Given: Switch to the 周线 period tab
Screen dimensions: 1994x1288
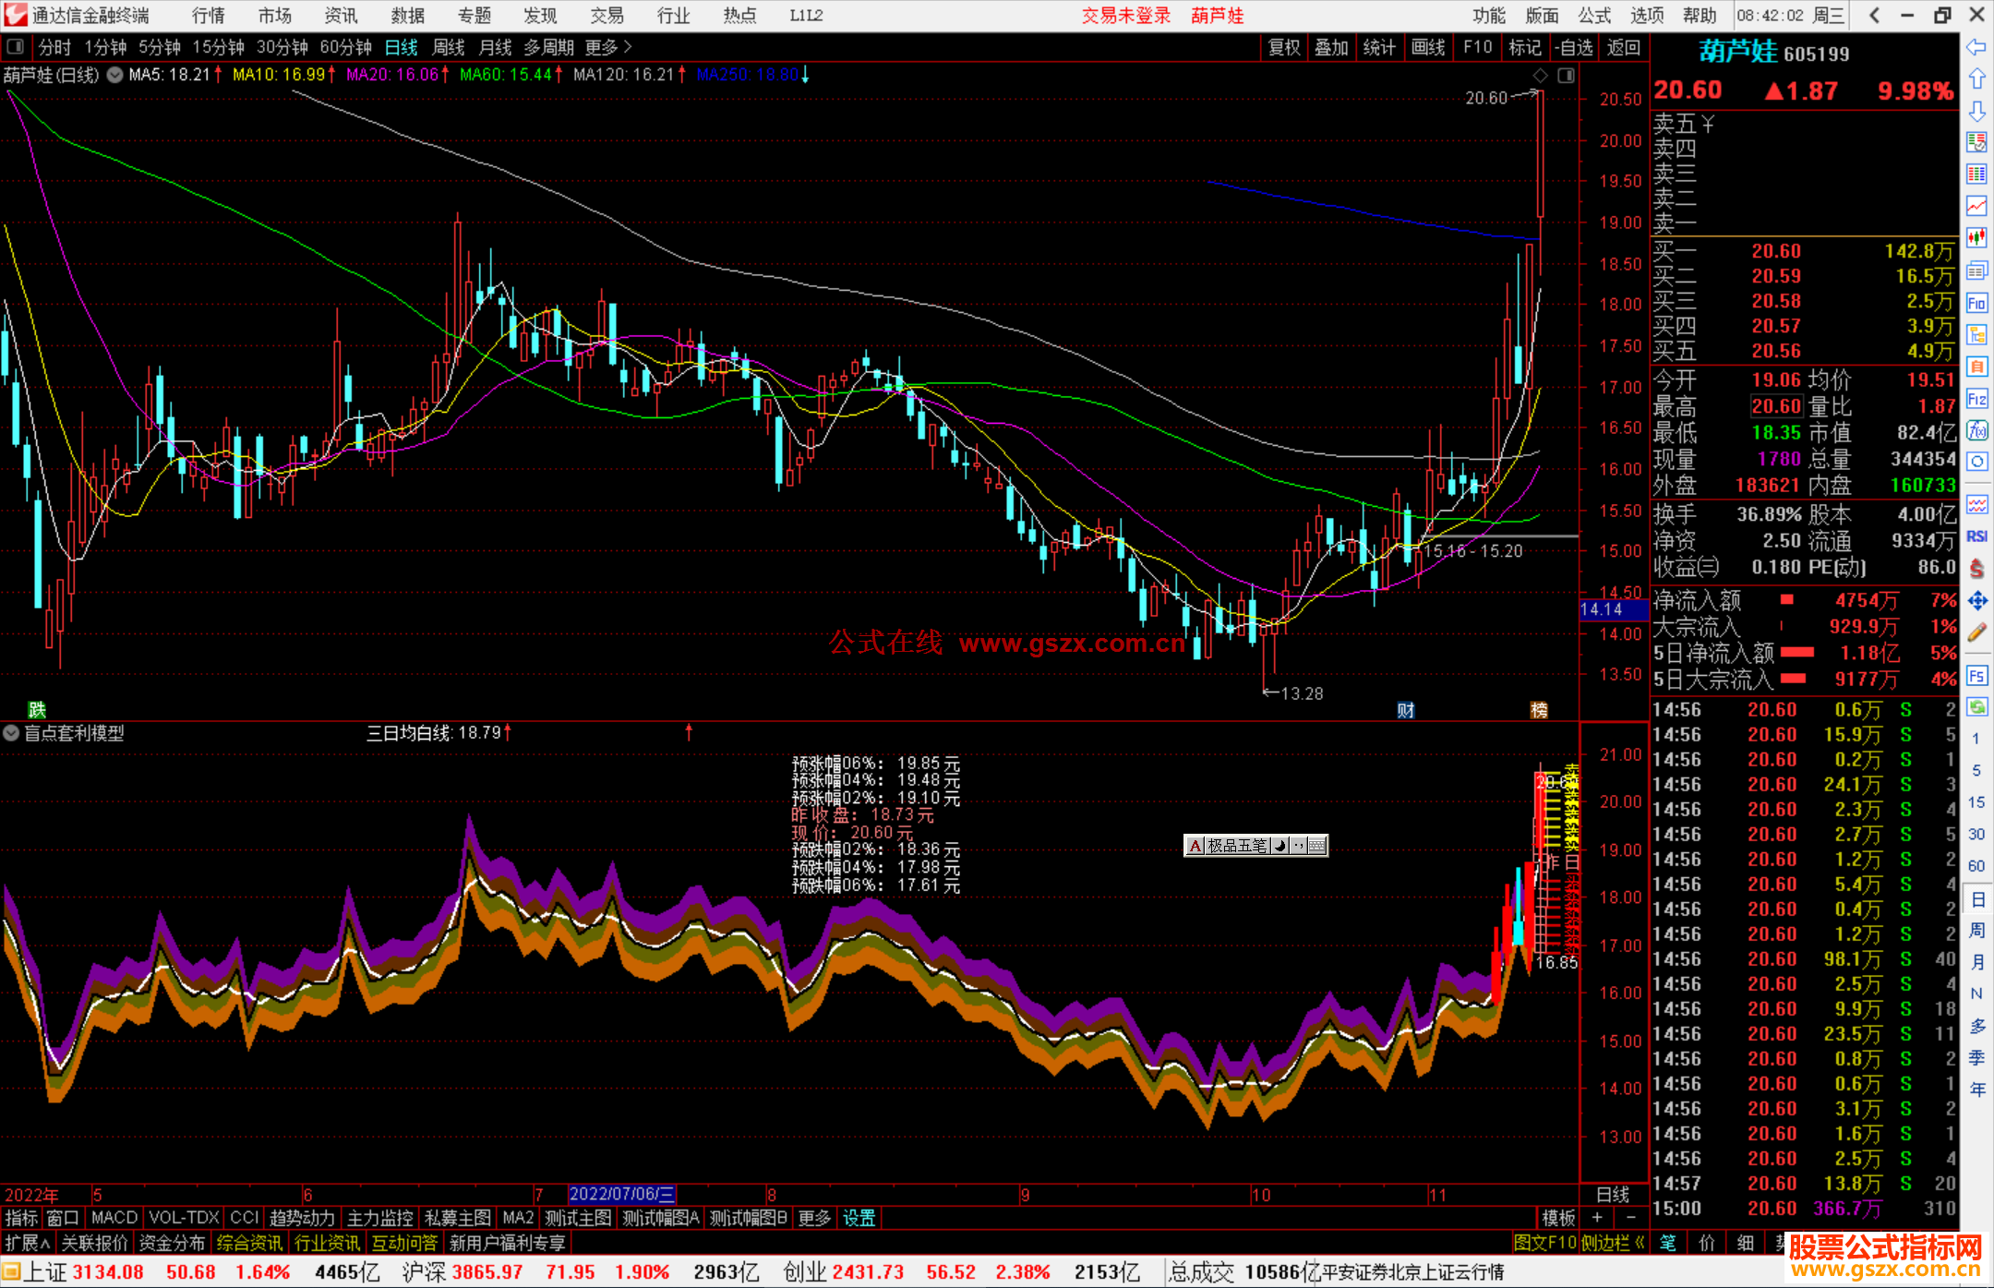Looking at the screenshot, I should click(x=449, y=47).
